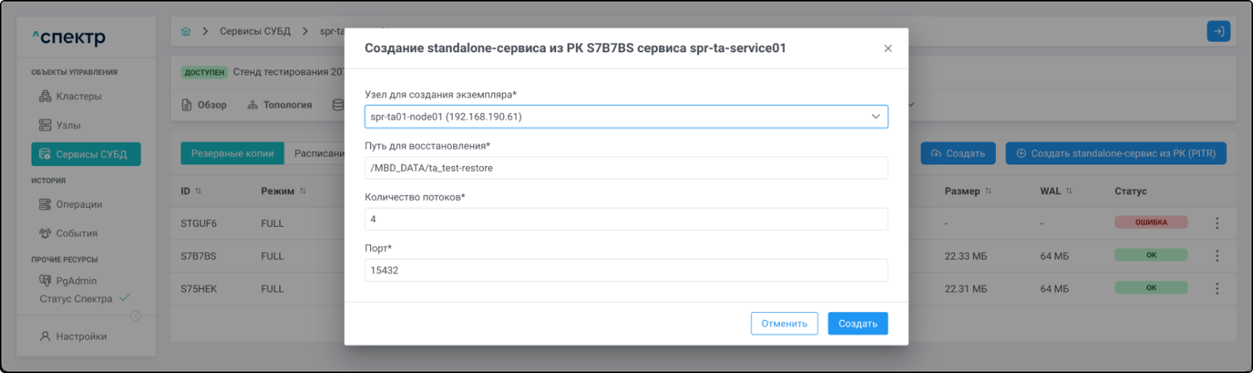Screen dimensions: 1253x373
Task: Click the Порт input field
Action: point(626,270)
